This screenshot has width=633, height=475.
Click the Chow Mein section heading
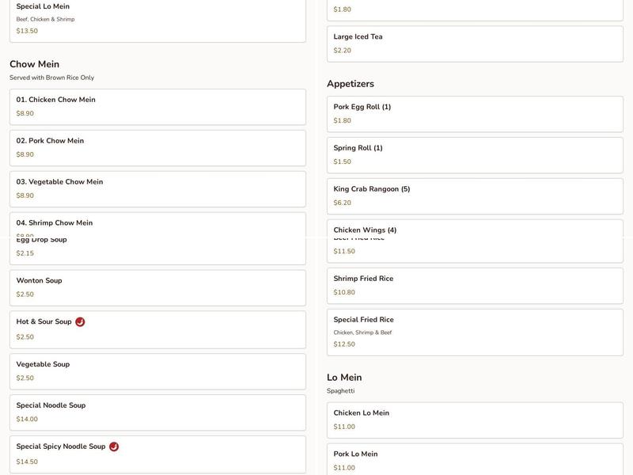tap(34, 64)
